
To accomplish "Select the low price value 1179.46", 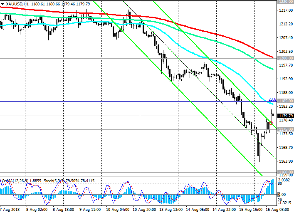I will tap(68, 4).
